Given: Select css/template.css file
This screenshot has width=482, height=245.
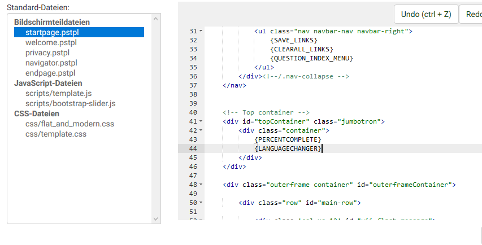Looking at the screenshot, I should [x=55, y=134].
